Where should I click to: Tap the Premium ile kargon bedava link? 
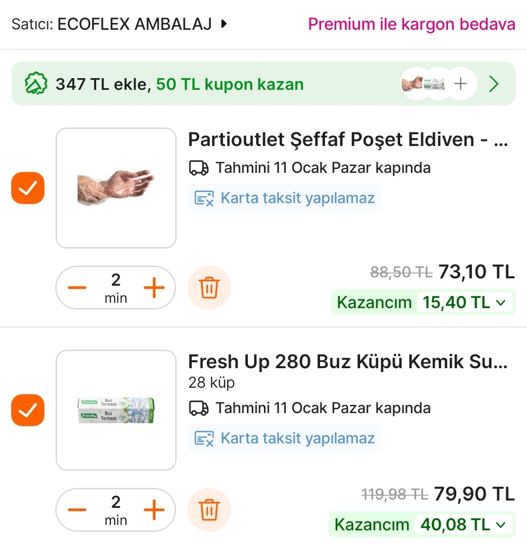coord(411,24)
